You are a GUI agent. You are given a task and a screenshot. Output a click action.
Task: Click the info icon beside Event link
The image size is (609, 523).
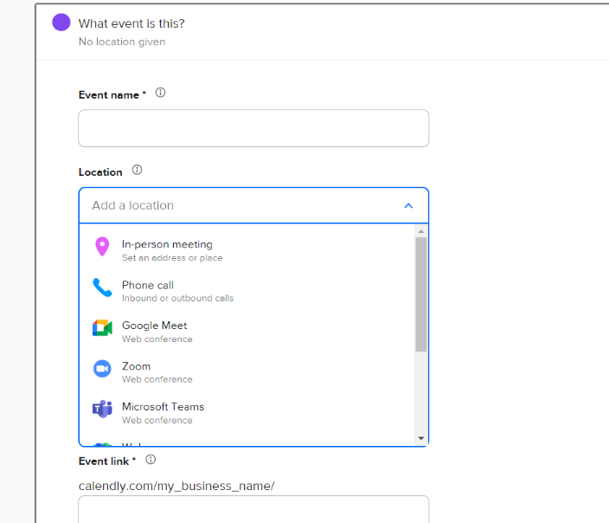point(151,460)
